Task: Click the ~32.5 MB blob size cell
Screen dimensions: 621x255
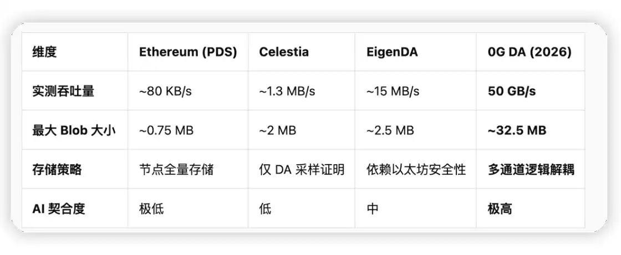Action: click(517, 130)
